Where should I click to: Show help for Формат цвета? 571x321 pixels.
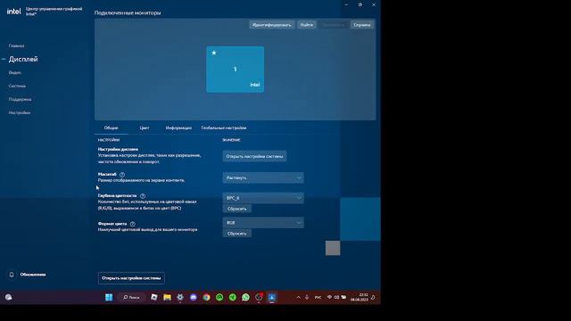click(x=133, y=224)
